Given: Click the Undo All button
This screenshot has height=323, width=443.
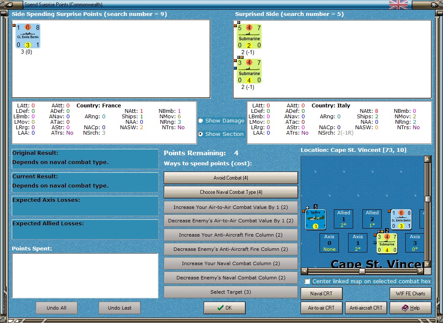Looking at the screenshot, I should pyautogui.click(x=57, y=308).
